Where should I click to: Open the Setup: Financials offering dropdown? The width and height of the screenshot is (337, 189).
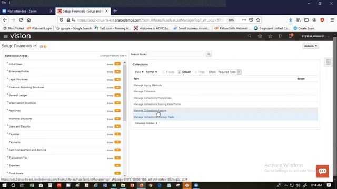coord(35,46)
